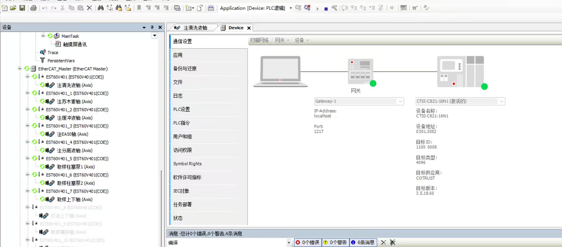Pin the 设备 panel with pushpin

152,27
